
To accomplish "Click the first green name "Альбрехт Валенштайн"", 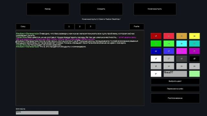I will point(27,34).
